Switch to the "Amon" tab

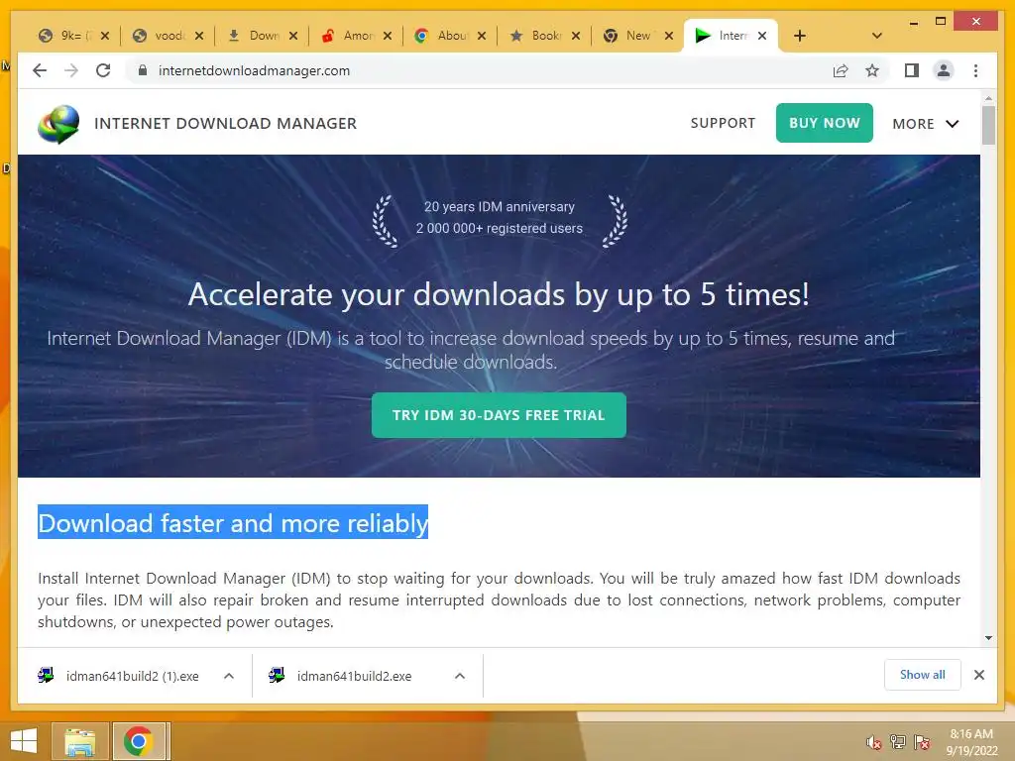coord(350,36)
